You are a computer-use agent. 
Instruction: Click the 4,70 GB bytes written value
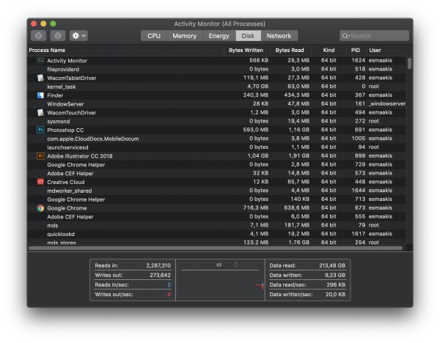(x=257, y=86)
